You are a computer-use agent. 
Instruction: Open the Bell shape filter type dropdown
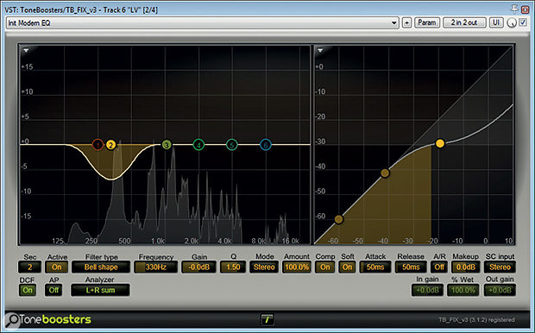101,267
